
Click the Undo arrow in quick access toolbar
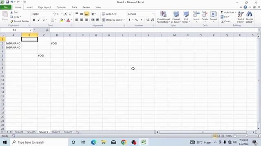pyautogui.click(x=12, y=2)
